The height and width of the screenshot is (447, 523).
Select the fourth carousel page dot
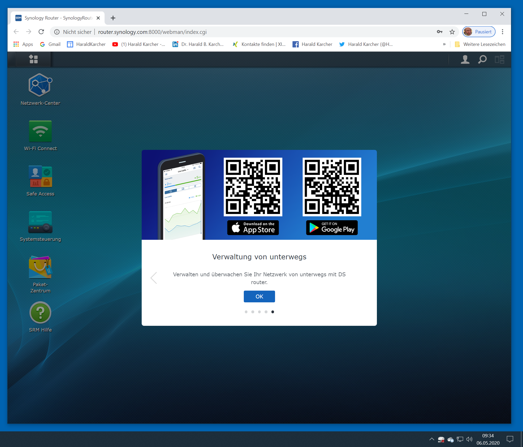coord(266,312)
